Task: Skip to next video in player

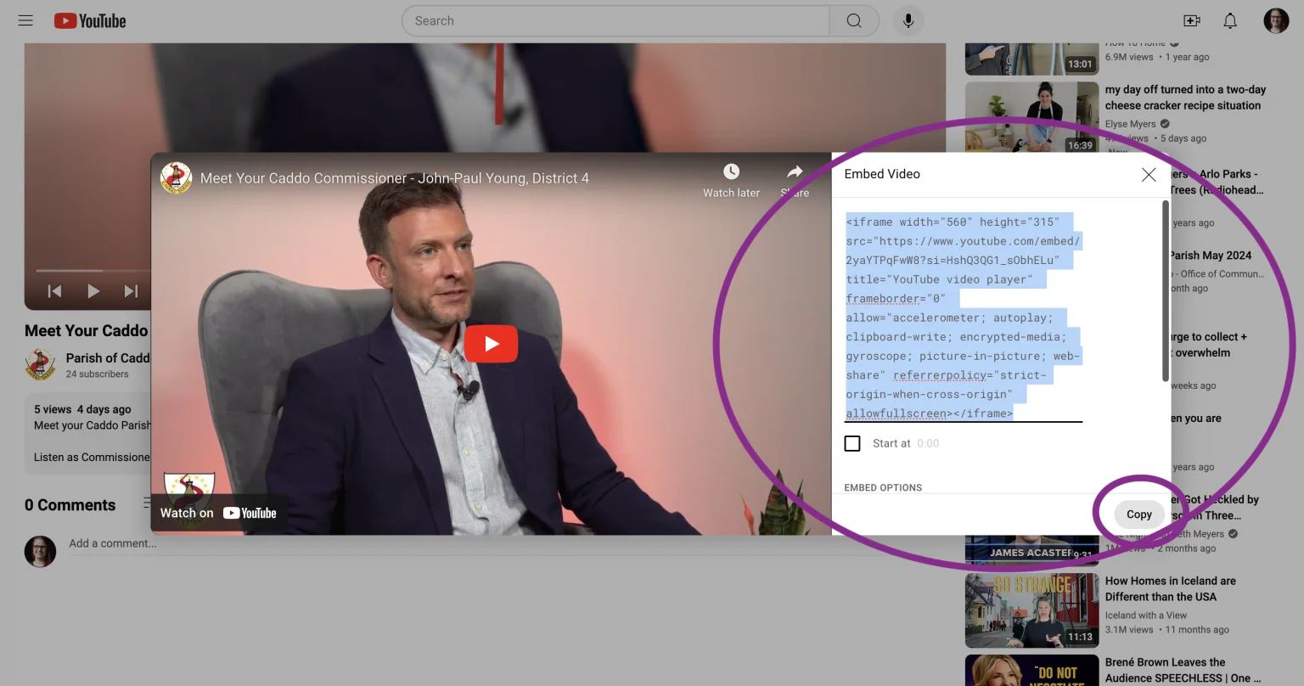Action: click(131, 291)
